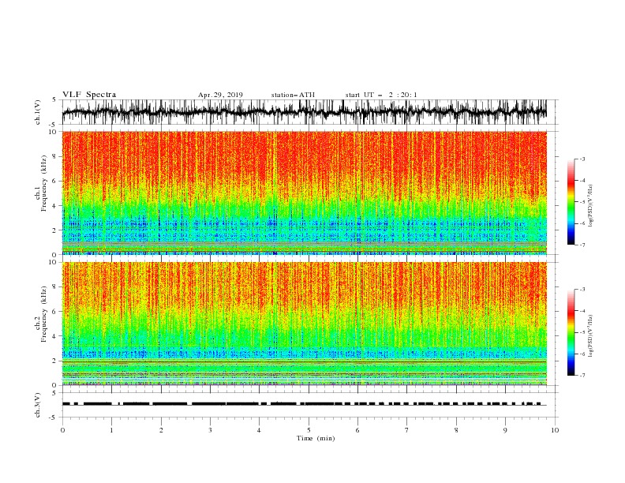Click Time axis tick label "10"
The image size is (625, 483).
555,430
